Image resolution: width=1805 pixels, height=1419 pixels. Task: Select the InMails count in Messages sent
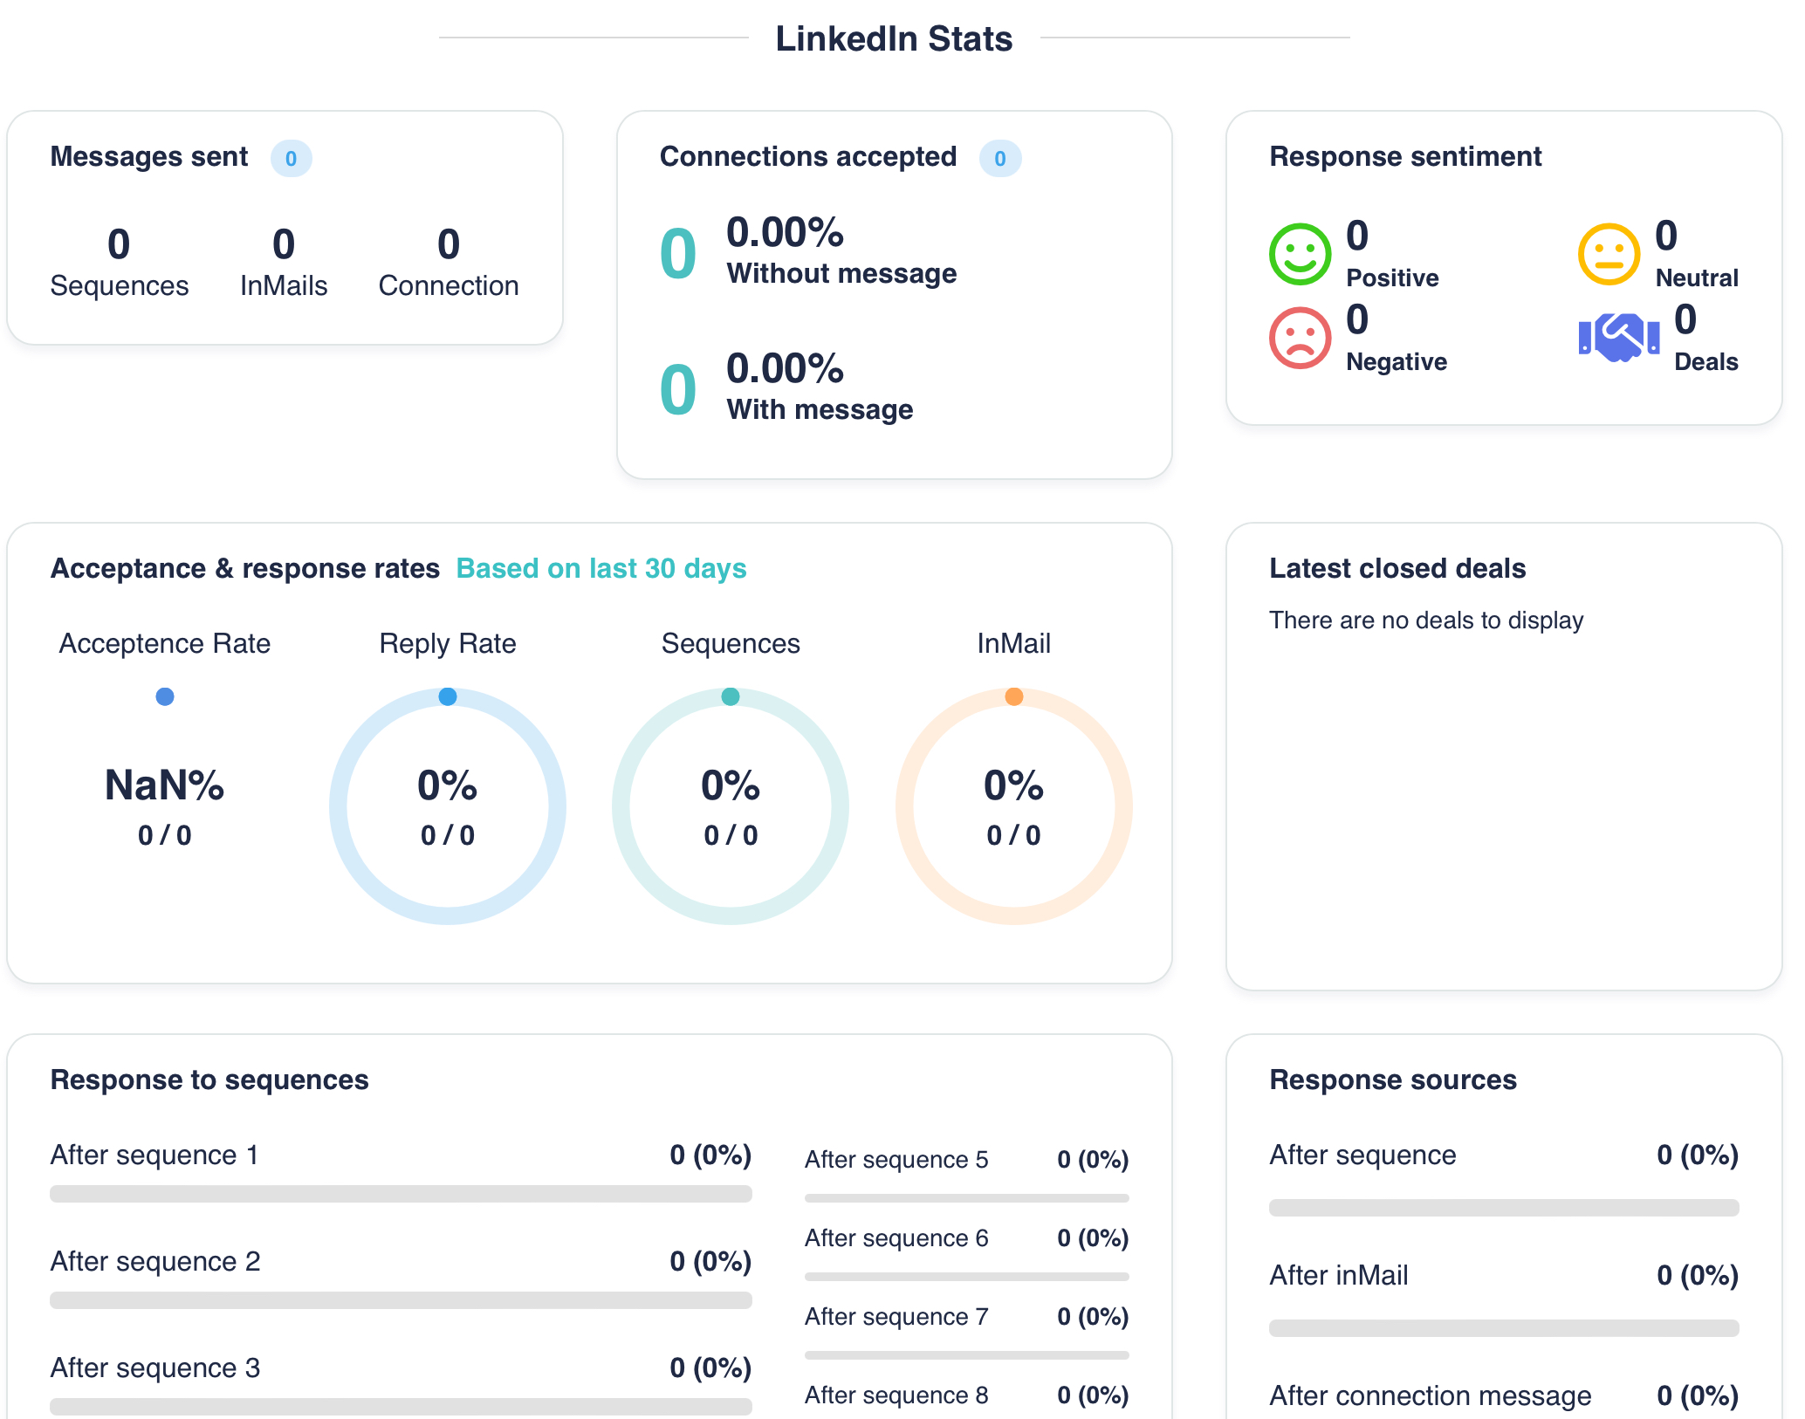coord(284,244)
